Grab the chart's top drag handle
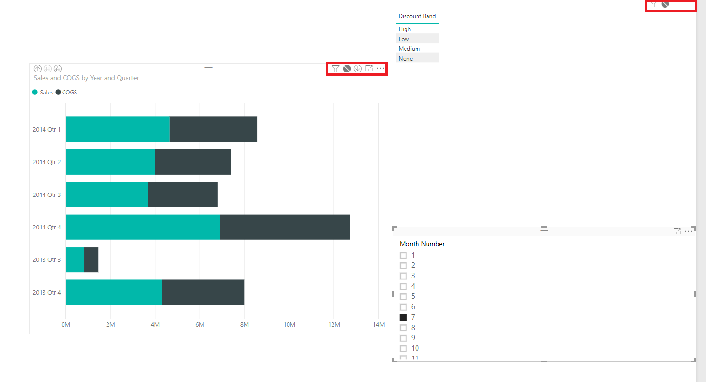706x382 pixels. tap(208, 68)
